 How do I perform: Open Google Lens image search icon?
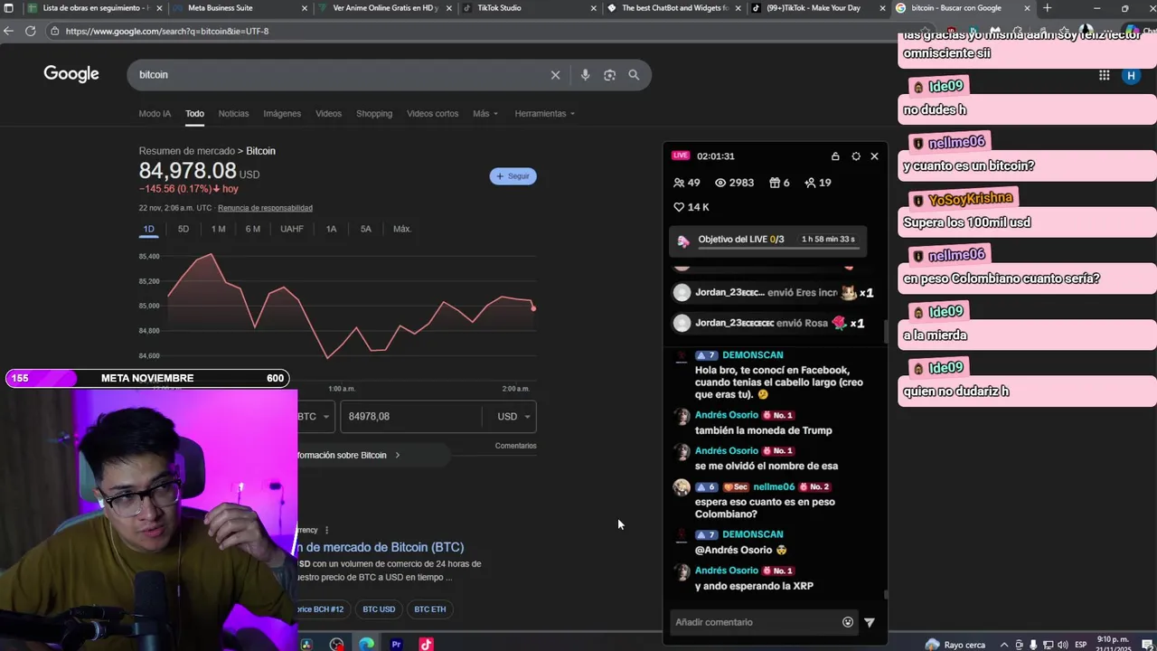[609, 75]
